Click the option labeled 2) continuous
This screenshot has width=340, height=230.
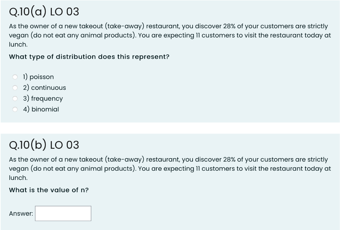point(44,87)
